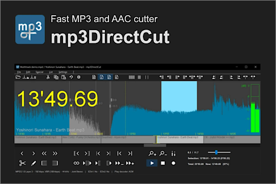Select 'Alex Cortiz - Funky Orchestra.mp3' track segment

81,139
